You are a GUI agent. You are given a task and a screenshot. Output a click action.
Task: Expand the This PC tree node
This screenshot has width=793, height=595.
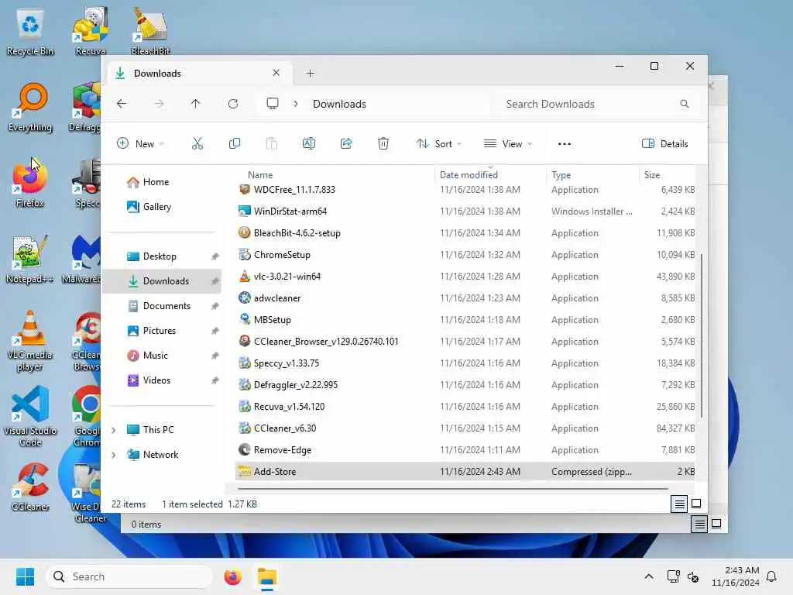[x=114, y=430]
